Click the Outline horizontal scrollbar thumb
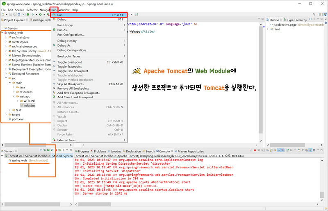Image resolution: width=328 pixels, height=211 pixels. [287, 145]
